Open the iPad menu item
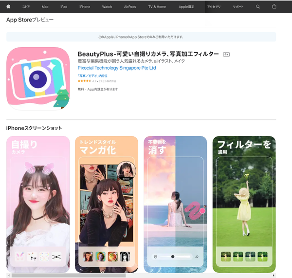Viewport: 292px width, 278px height. pyautogui.click(x=64, y=7)
